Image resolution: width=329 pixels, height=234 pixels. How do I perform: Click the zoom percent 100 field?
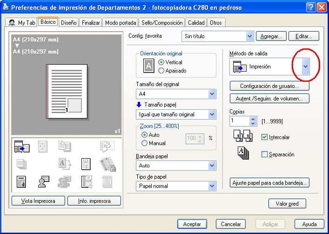coord(191,138)
